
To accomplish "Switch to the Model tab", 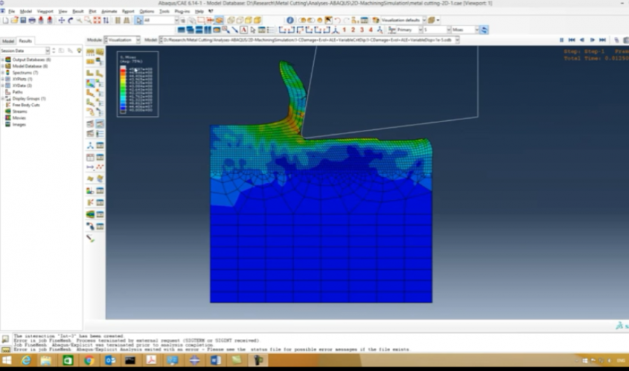I will (x=8, y=41).
